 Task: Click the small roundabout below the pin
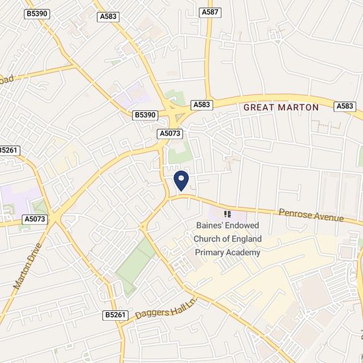pyautogui.click(x=143, y=227)
